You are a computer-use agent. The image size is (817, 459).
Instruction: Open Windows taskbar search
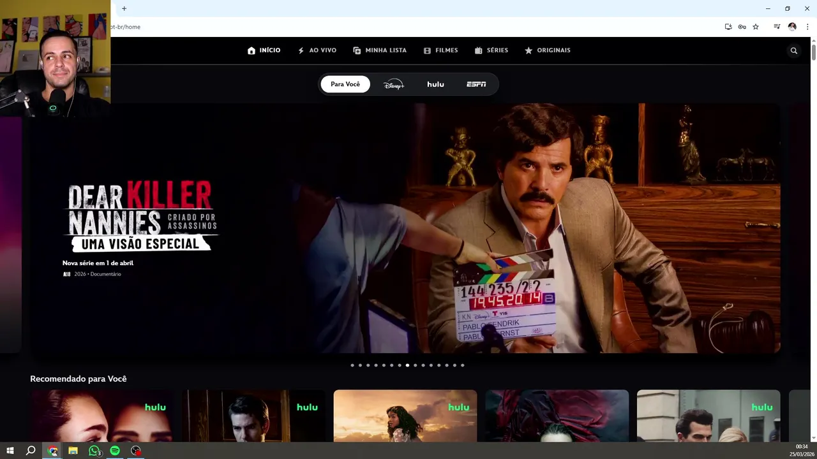click(31, 451)
